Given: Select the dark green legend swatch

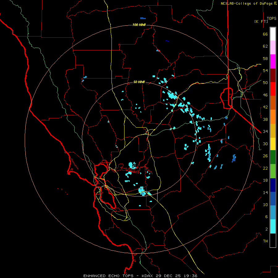Looking at the screenshot, I should (273, 157).
